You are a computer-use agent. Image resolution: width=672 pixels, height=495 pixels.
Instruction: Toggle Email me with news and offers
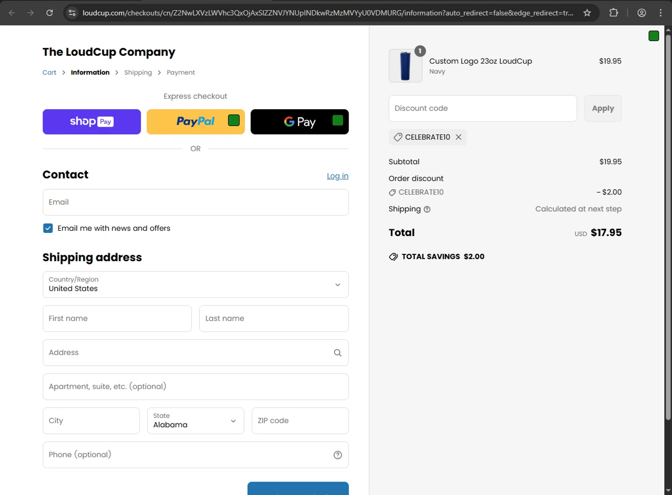[x=48, y=228]
